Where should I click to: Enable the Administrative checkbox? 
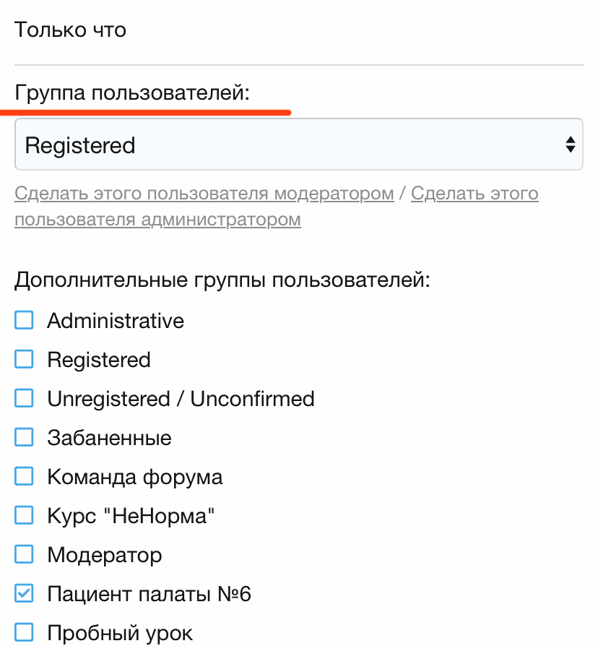[x=25, y=320]
